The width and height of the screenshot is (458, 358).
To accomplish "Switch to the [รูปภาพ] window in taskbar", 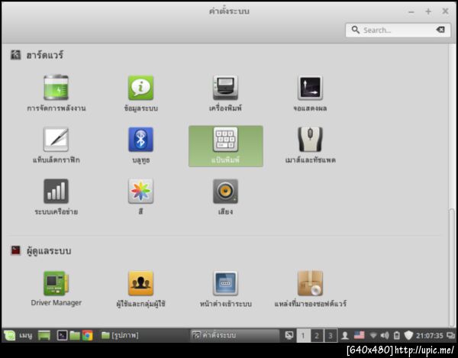I will point(120,335).
